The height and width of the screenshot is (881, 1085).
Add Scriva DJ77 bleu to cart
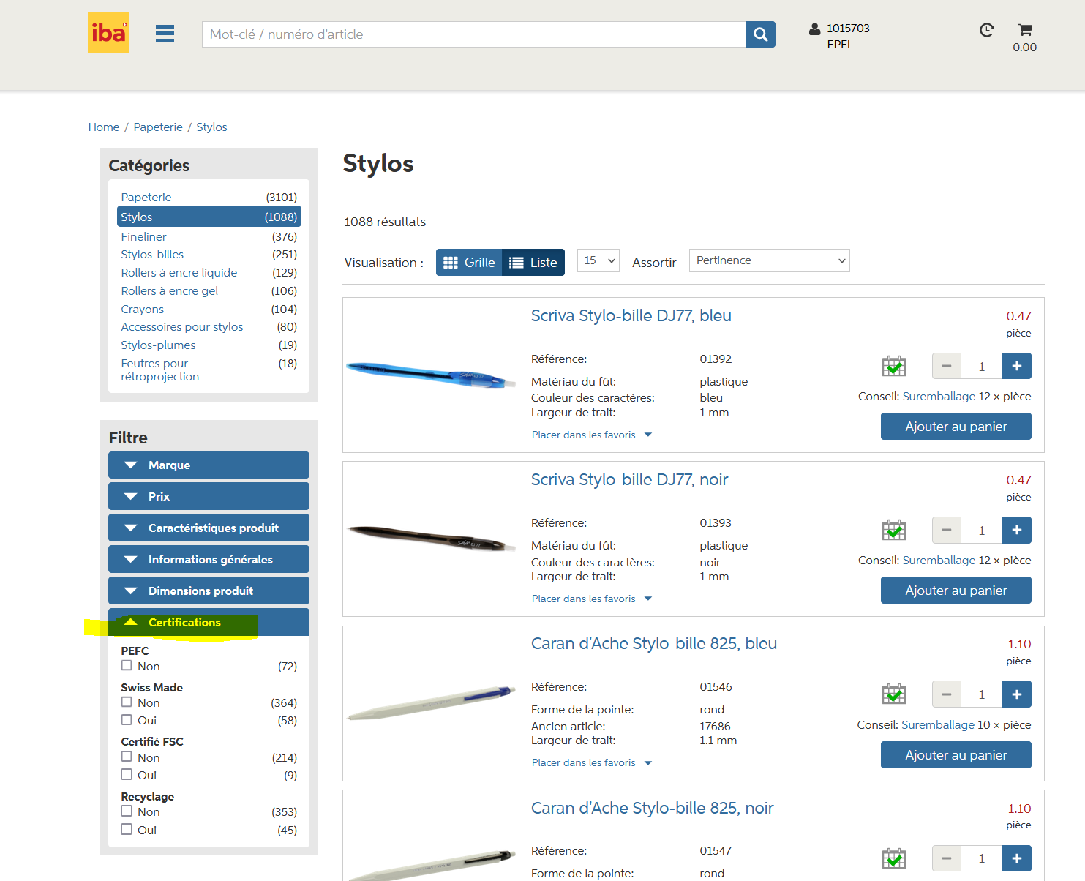(956, 427)
